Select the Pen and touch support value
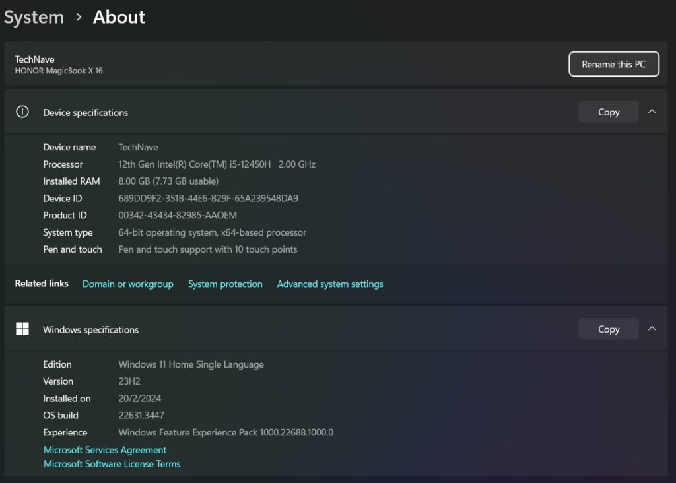Image resolution: width=676 pixels, height=483 pixels. pyautogui.click(x=208, y=249)
